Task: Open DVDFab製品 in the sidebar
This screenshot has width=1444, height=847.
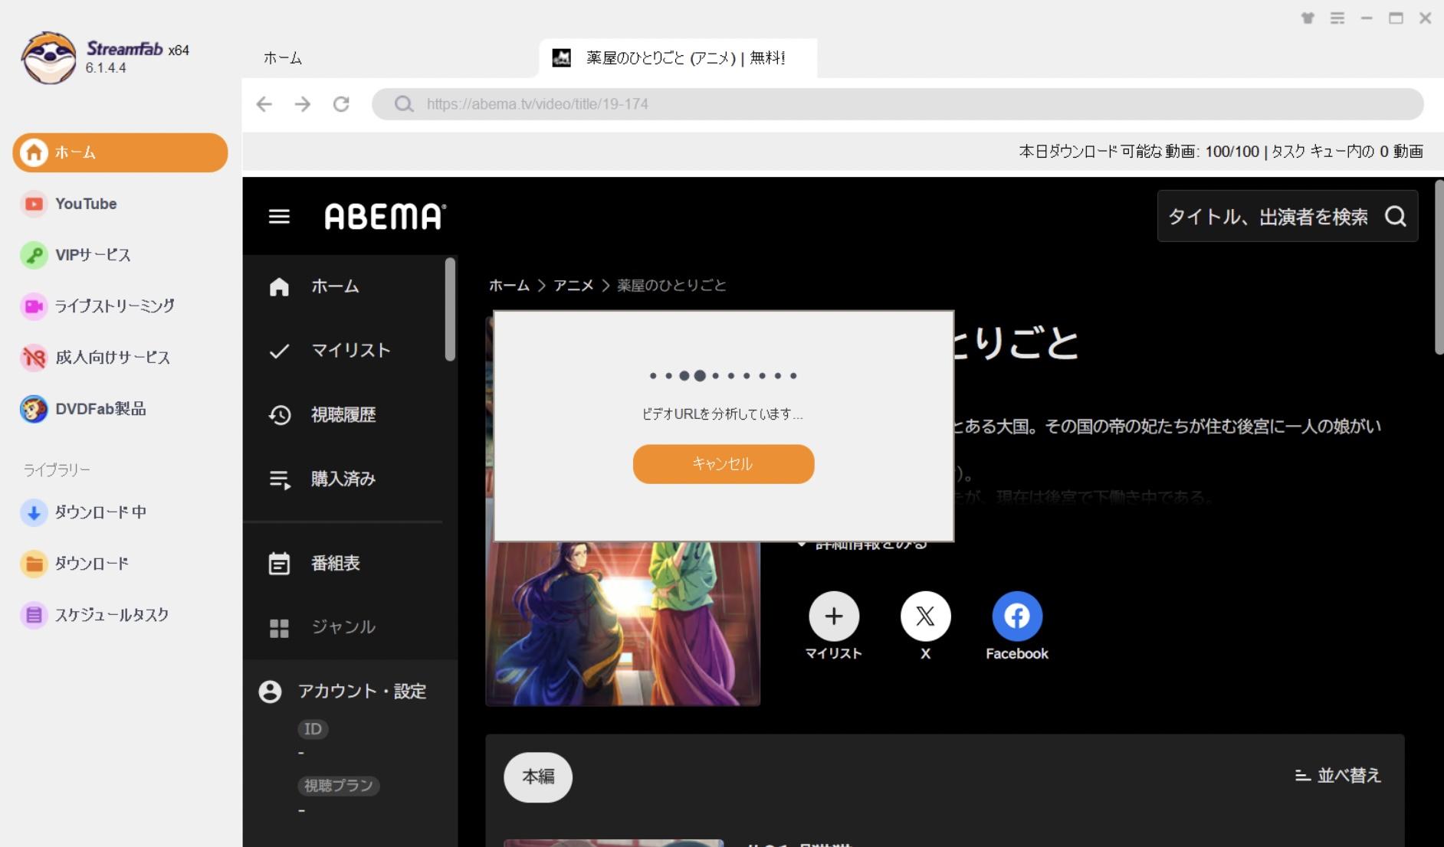Action: pyautogui.click(x=84, y=409)
